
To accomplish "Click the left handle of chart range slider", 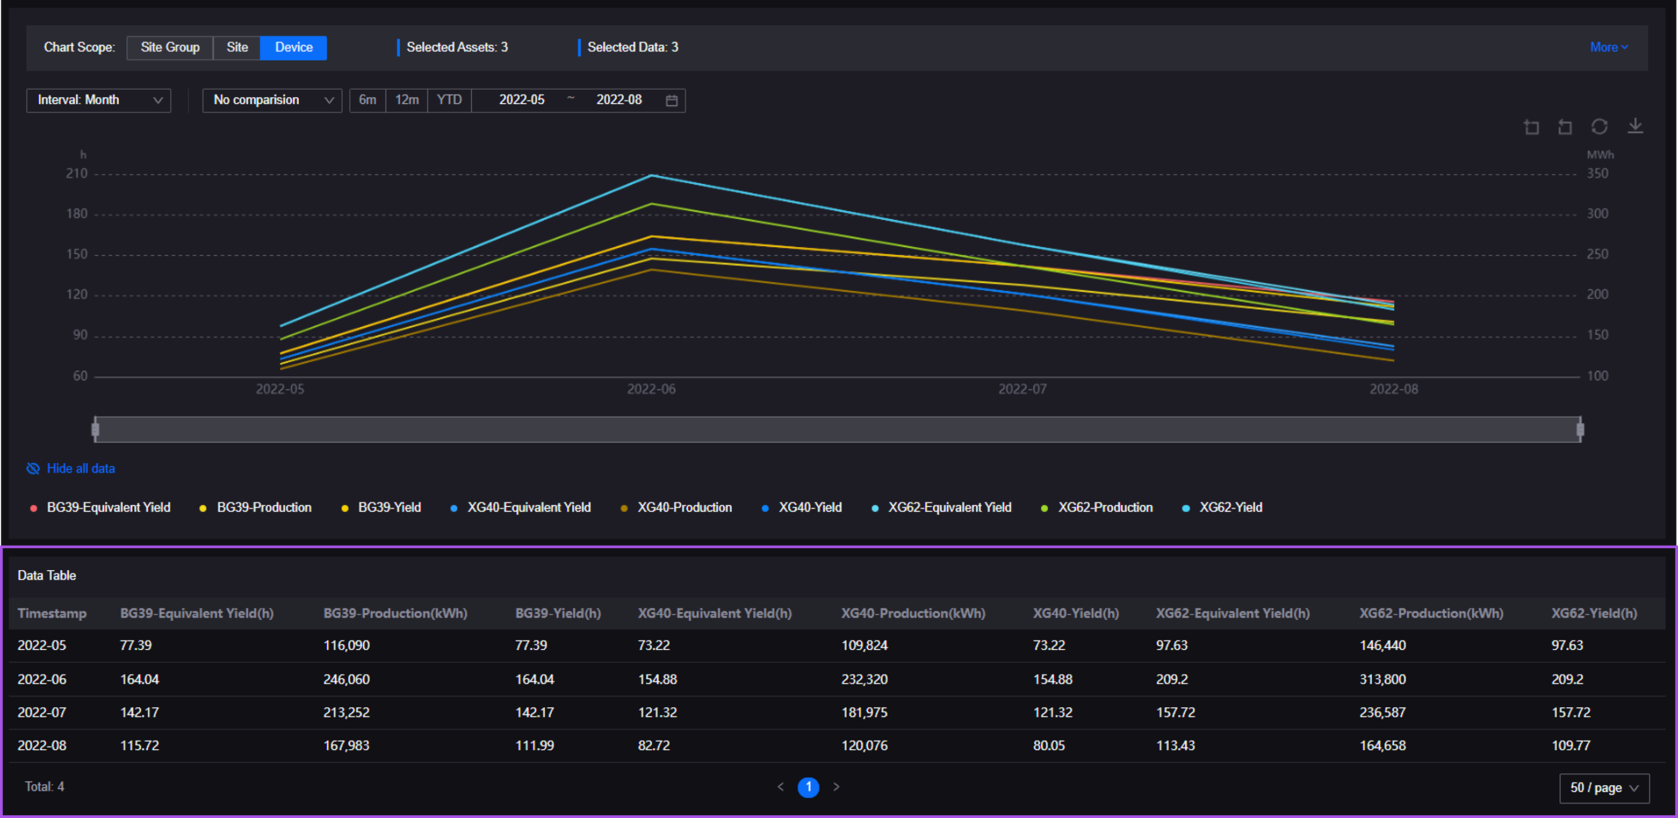I will [96, 429].
